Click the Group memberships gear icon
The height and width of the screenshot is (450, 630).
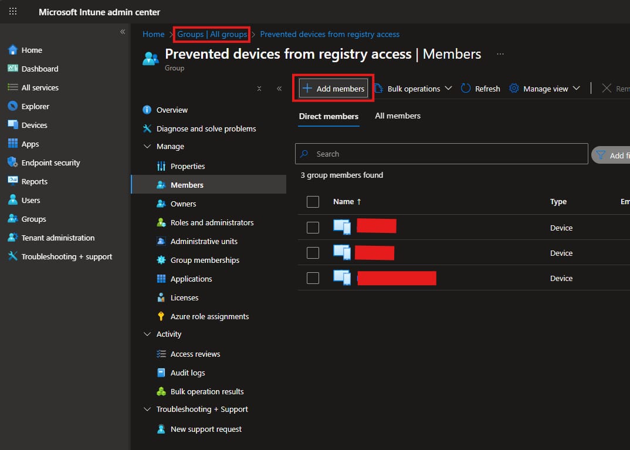click(161, 260)
